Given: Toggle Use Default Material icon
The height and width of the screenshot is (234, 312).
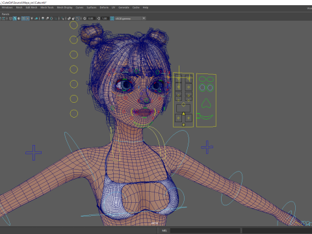Looking at the screenshot, I should click(19, 18).
